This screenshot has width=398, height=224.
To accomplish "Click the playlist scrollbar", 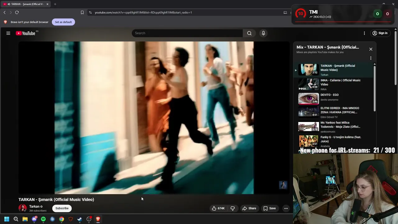I will click(x=375, y=88).
